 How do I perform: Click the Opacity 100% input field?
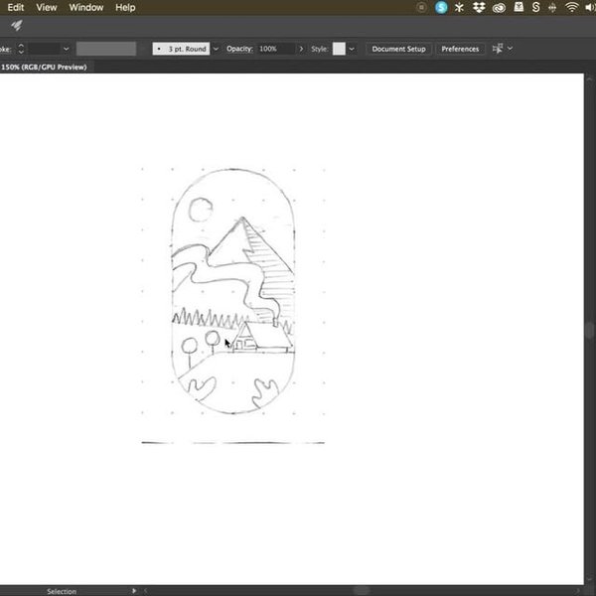[275, 48]
